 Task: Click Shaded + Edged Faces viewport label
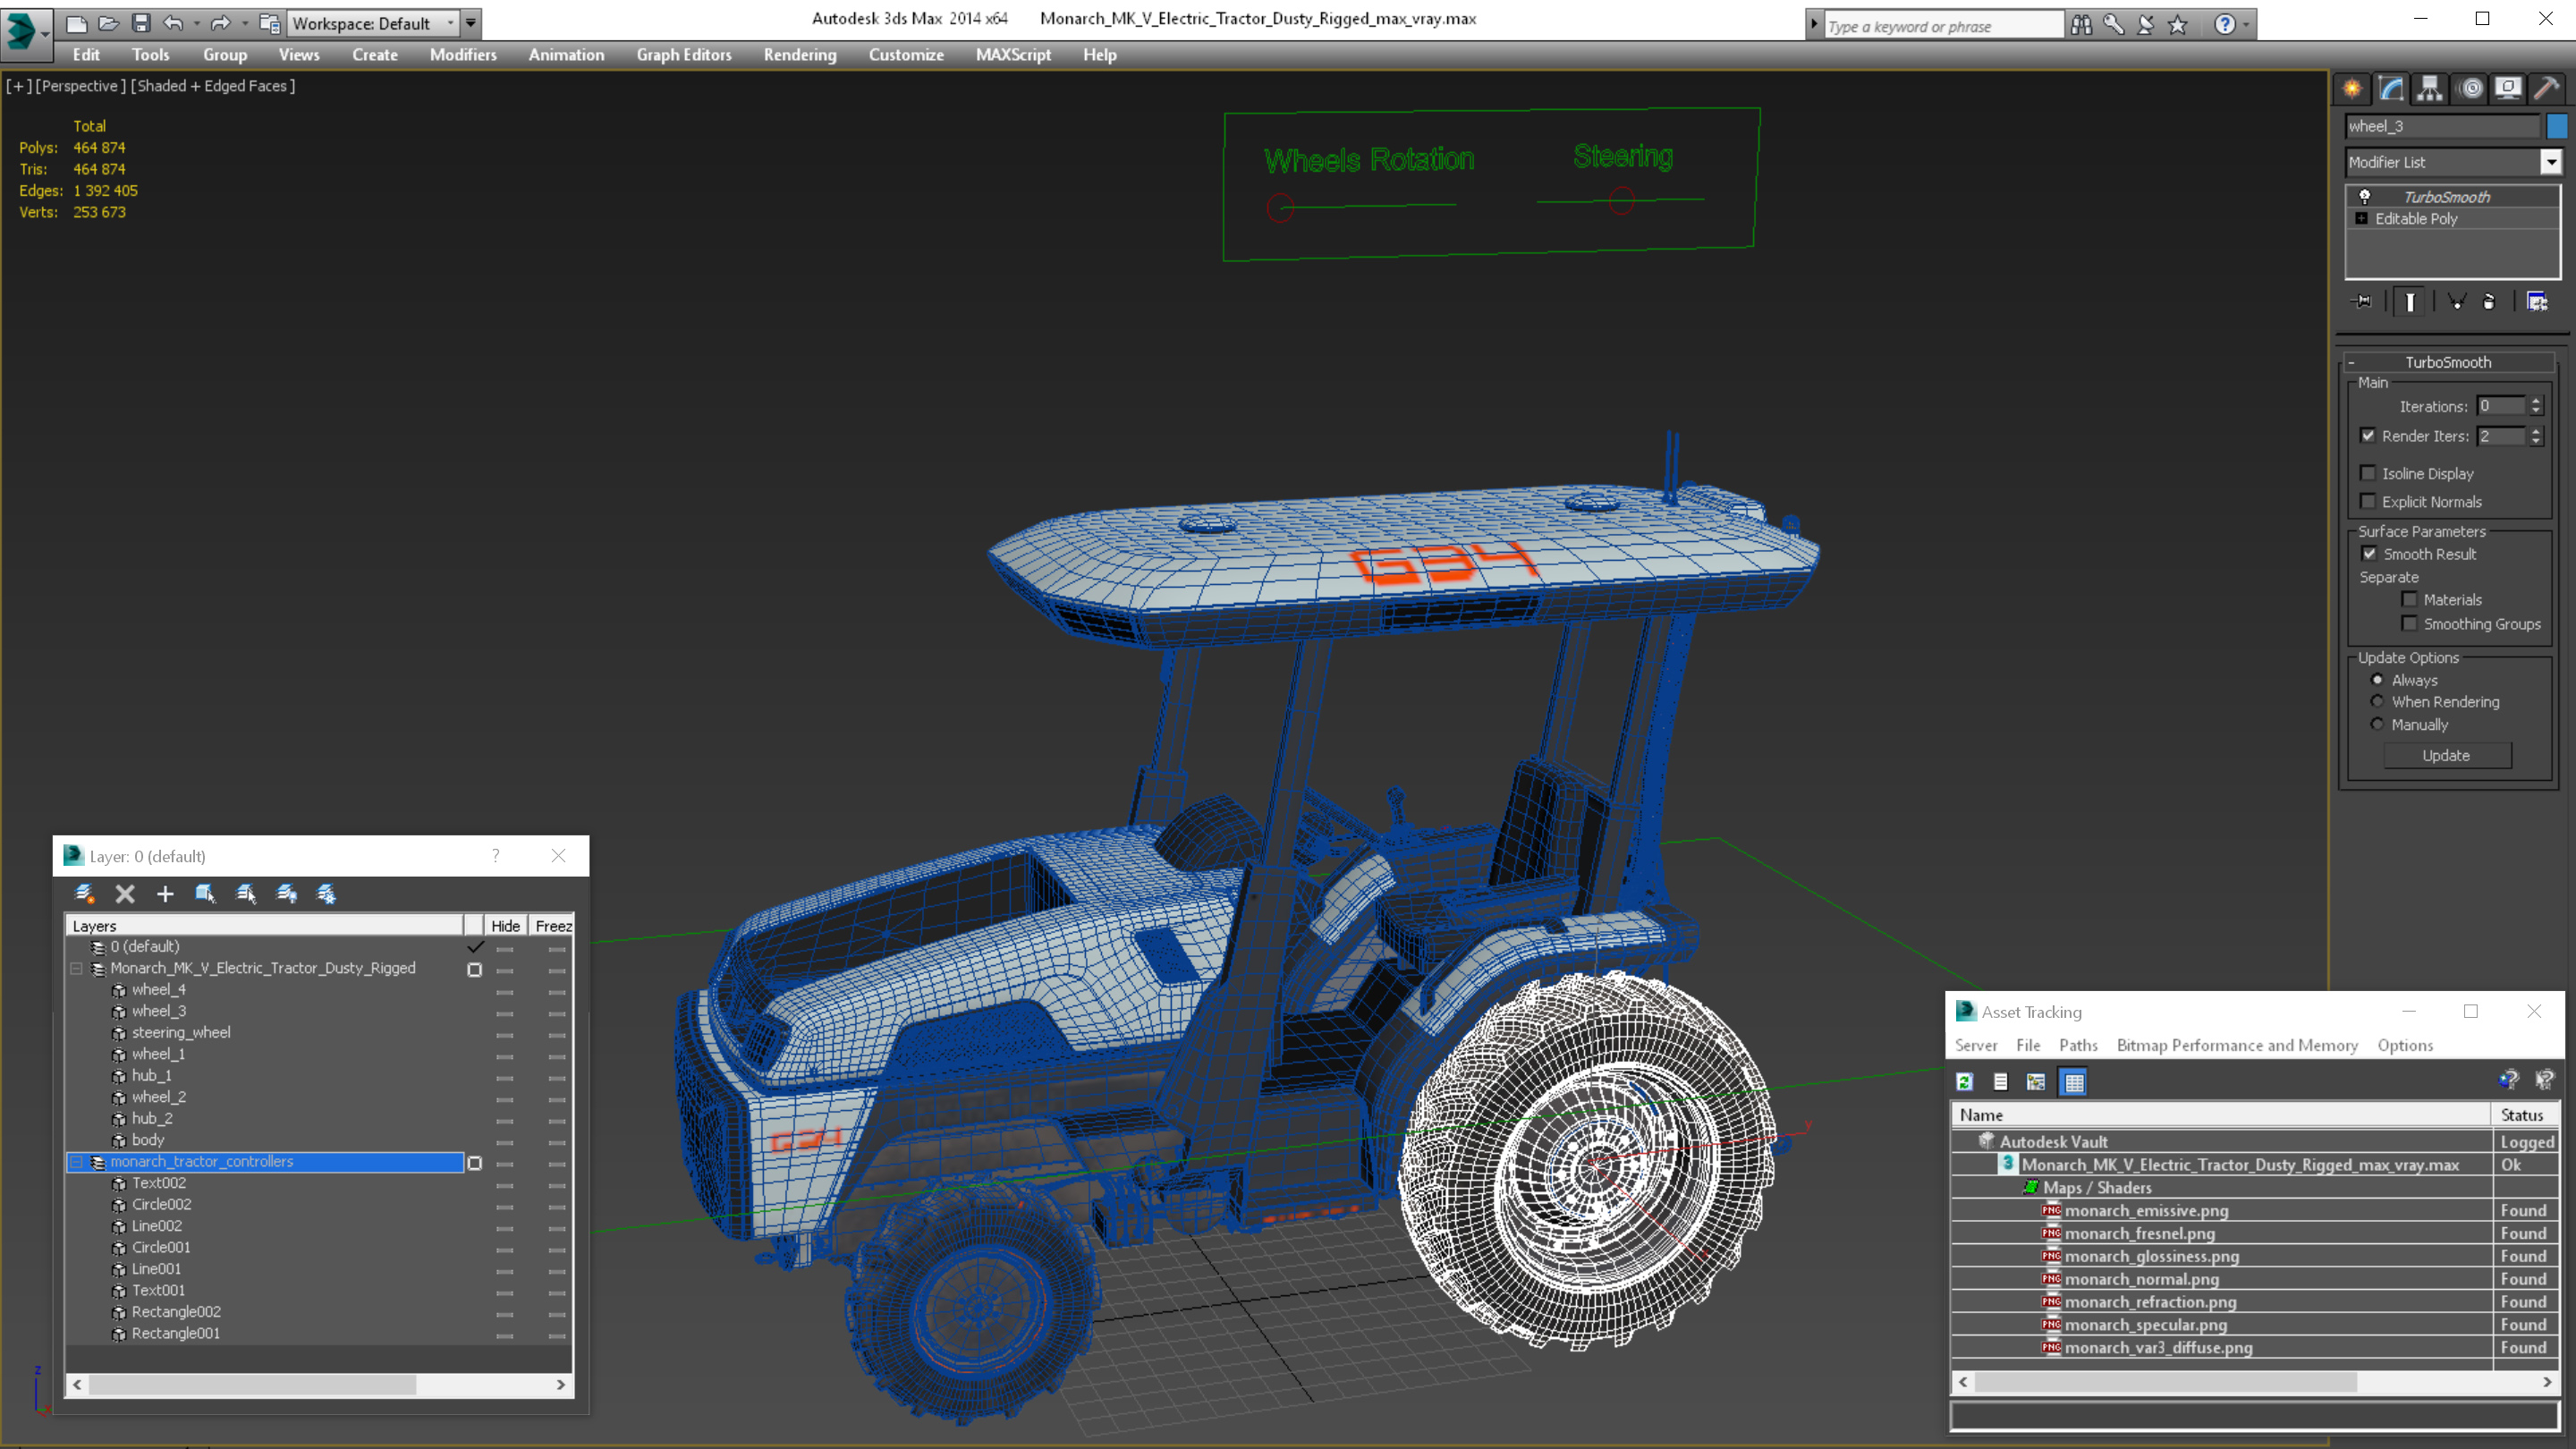(x=213, y=86)
